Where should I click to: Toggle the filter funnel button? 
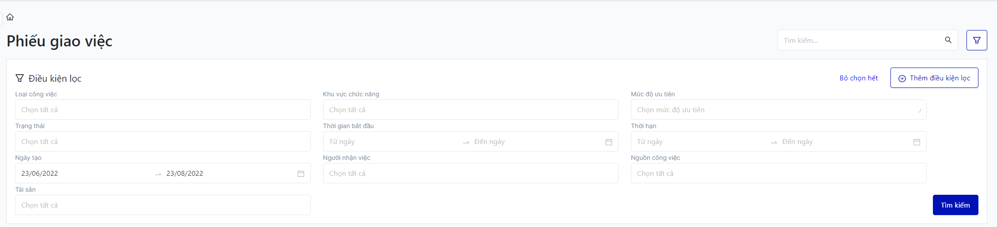coord(977,40)
